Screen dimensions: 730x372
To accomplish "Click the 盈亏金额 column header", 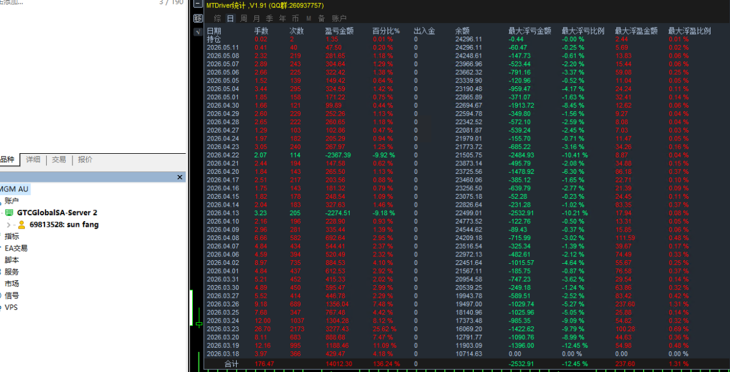I will [339, 31].
